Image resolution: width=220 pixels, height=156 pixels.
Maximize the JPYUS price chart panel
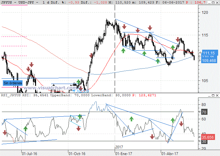[213, 3]
